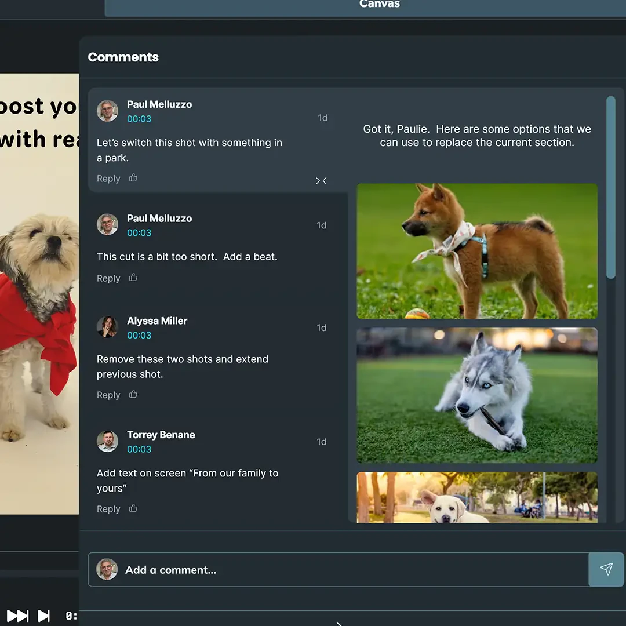Jump to 00:03 timestamp in Torrey's comment
Image resolution: width=626 pixels, height=626 pixels.
click(139, 449)
